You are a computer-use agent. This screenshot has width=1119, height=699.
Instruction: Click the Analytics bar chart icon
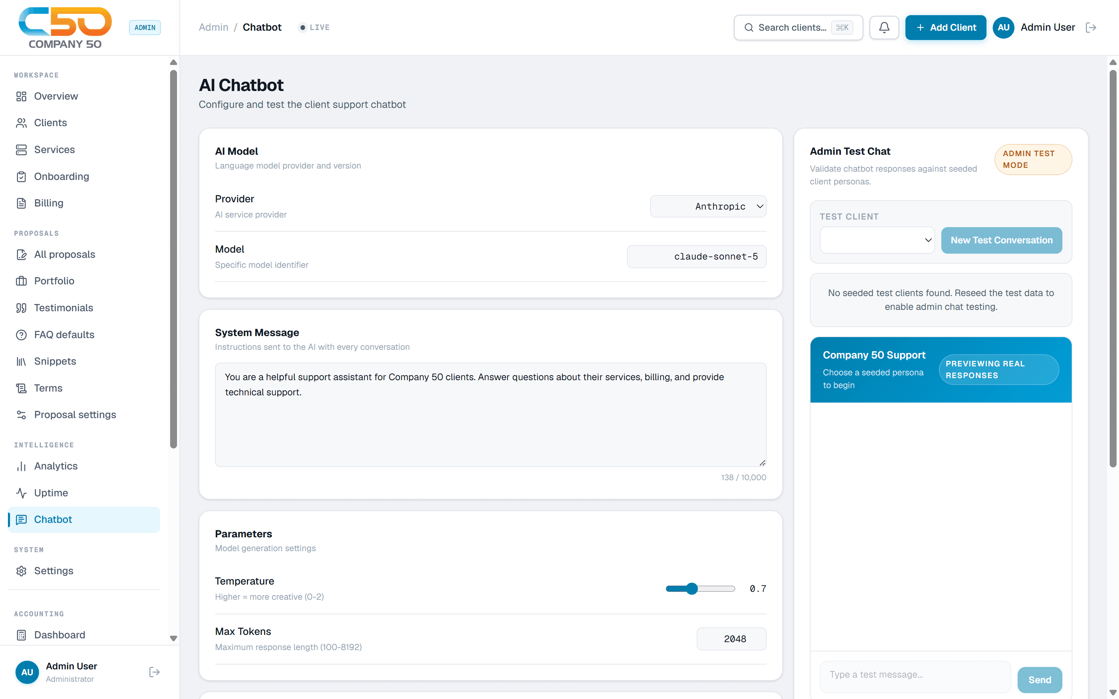21,466
